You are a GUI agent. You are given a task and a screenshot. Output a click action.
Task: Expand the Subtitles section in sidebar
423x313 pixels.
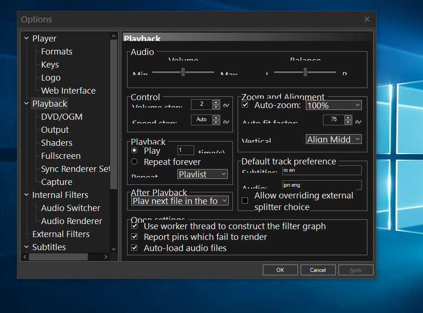pos(26,247)
